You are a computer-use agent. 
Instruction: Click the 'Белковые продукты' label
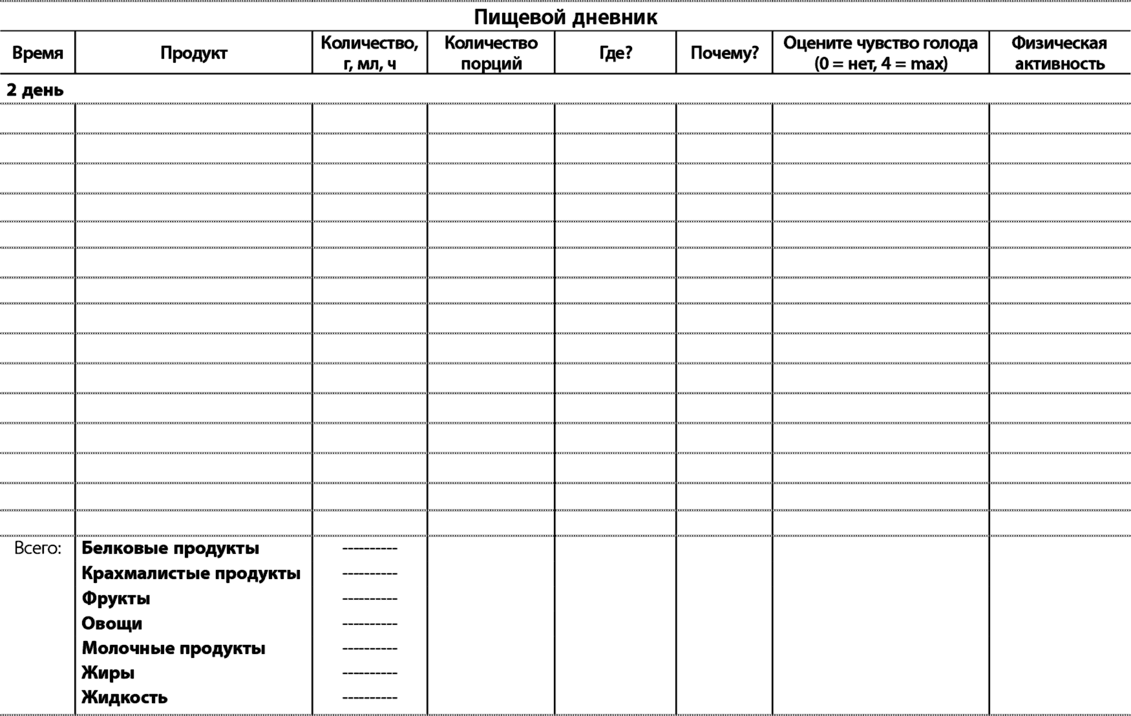pos(171,549)
